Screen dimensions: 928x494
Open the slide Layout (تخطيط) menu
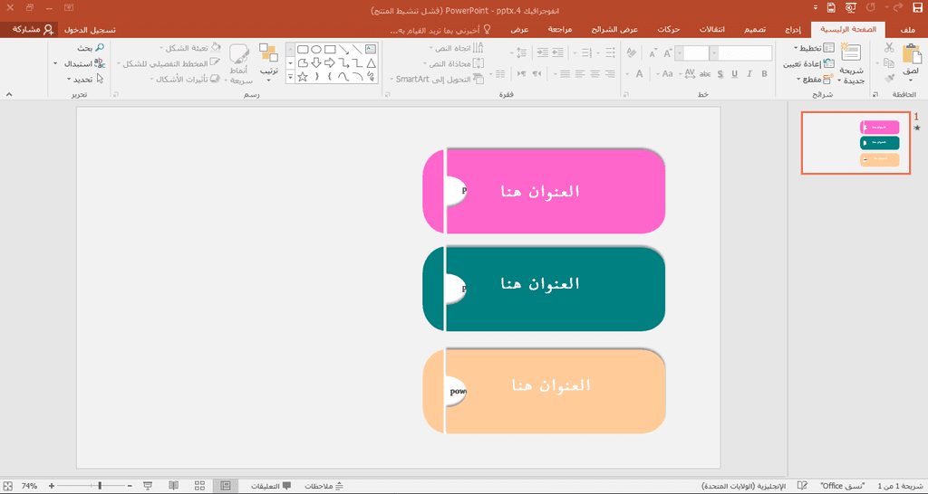(x=814, y=47)
